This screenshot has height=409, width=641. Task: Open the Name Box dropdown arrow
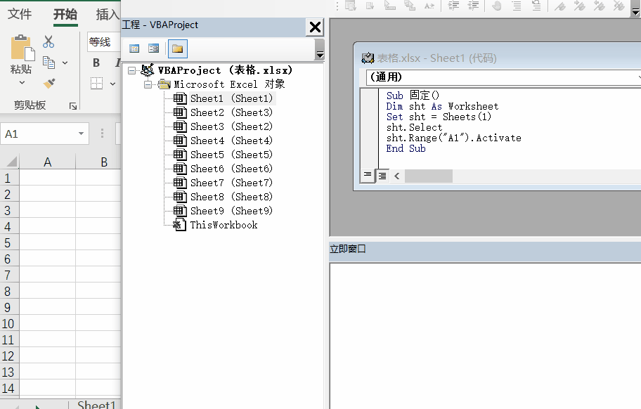point(81,134)
